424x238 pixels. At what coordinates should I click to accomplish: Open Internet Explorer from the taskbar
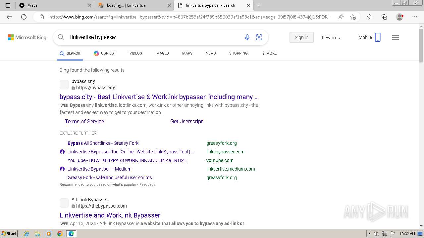pos(26,234)
